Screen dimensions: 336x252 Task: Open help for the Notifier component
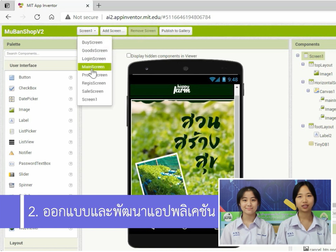[70, 153]
